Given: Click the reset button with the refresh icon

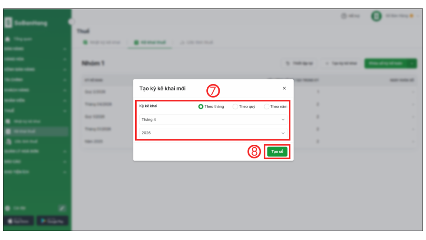Looking at the screenshot, I should pyautogui.click(x=299, y=63).
